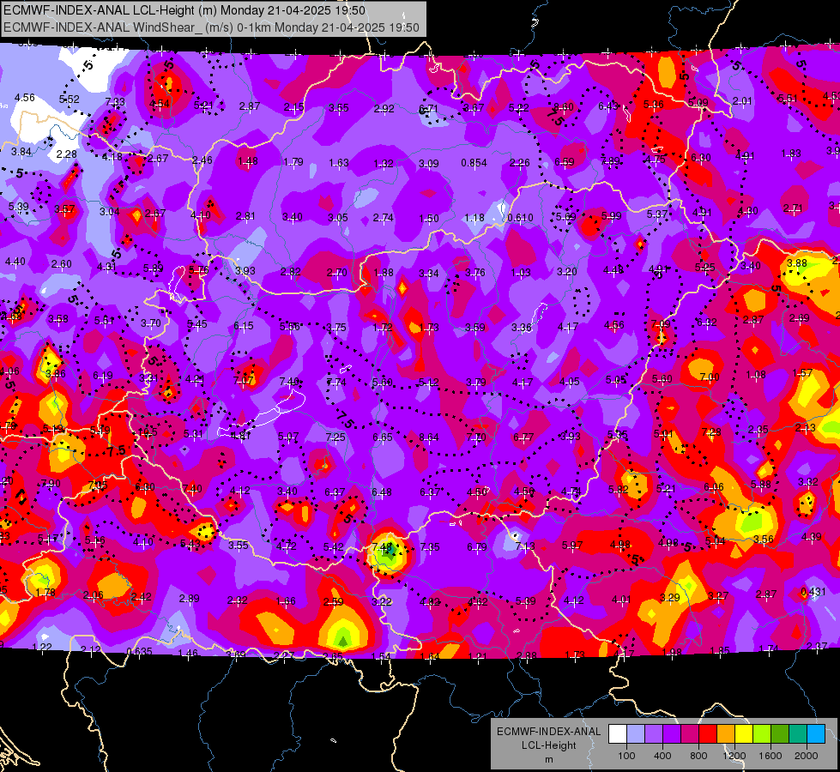Screen dimensions: 840x772
Task: Click the 1600 legend tick label
Action: [x=771, y=756]
